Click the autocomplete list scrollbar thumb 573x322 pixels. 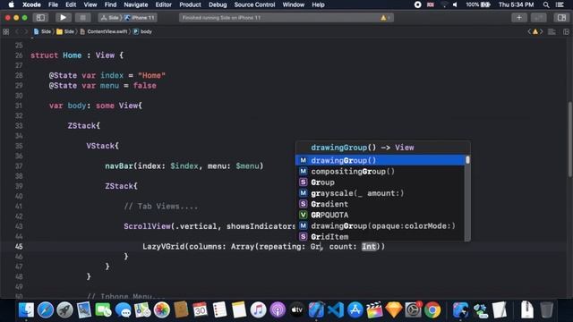click(x=467, y=160)
